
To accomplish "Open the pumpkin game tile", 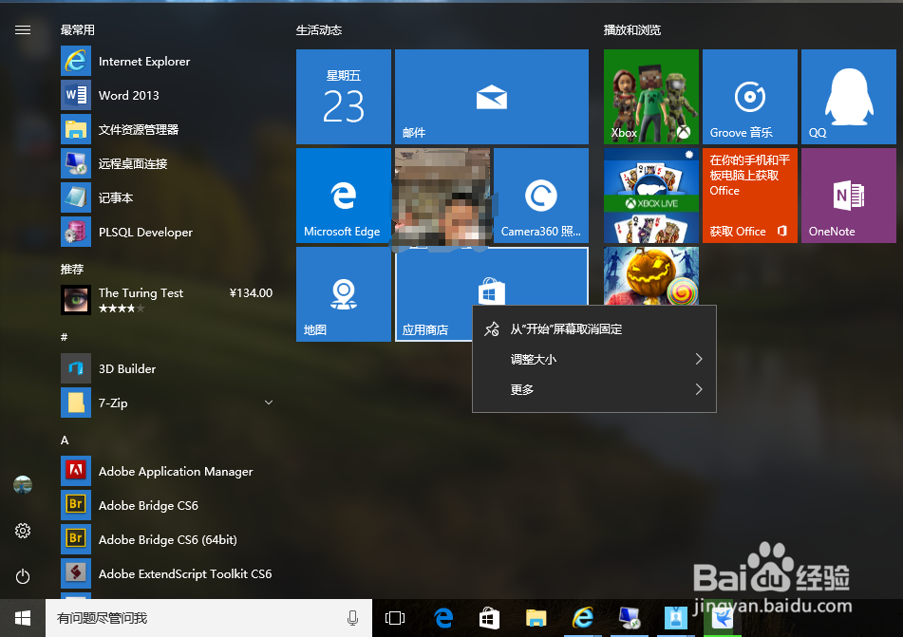I will coord(651,276).
